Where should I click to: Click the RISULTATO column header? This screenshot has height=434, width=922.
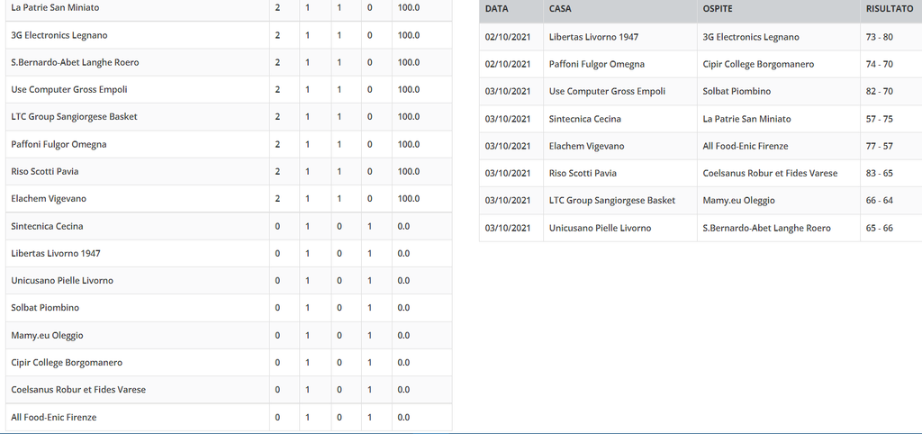890,9
